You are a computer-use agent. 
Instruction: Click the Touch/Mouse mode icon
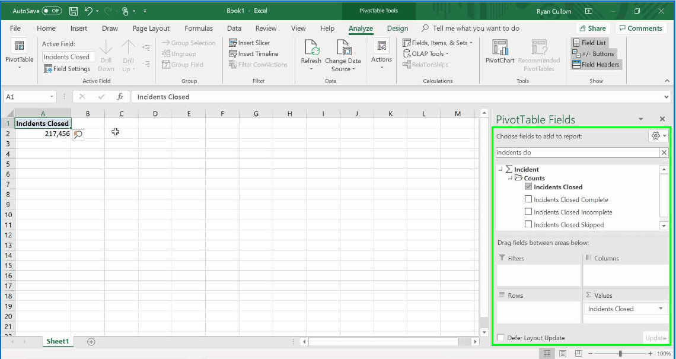(x=125, y=11)
